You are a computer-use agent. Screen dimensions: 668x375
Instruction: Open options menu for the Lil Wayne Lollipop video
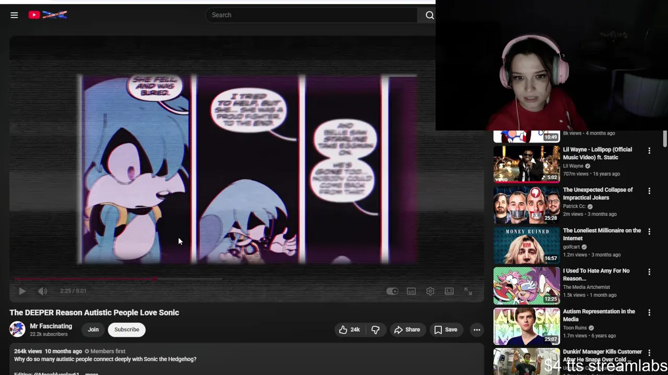(x=649, y=151)
